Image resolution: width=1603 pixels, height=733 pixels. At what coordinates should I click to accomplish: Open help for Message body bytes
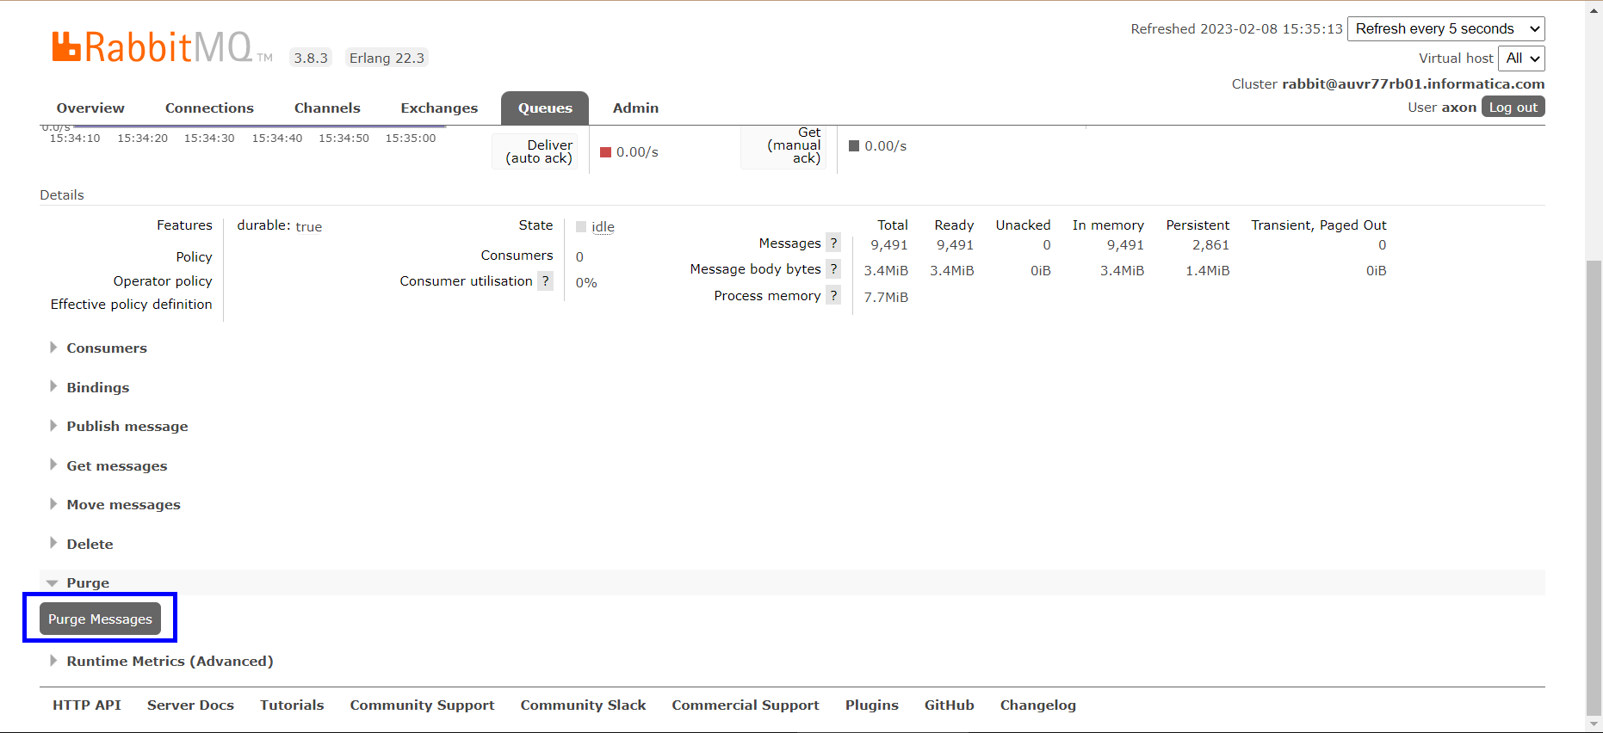click(x=832, y=269)
